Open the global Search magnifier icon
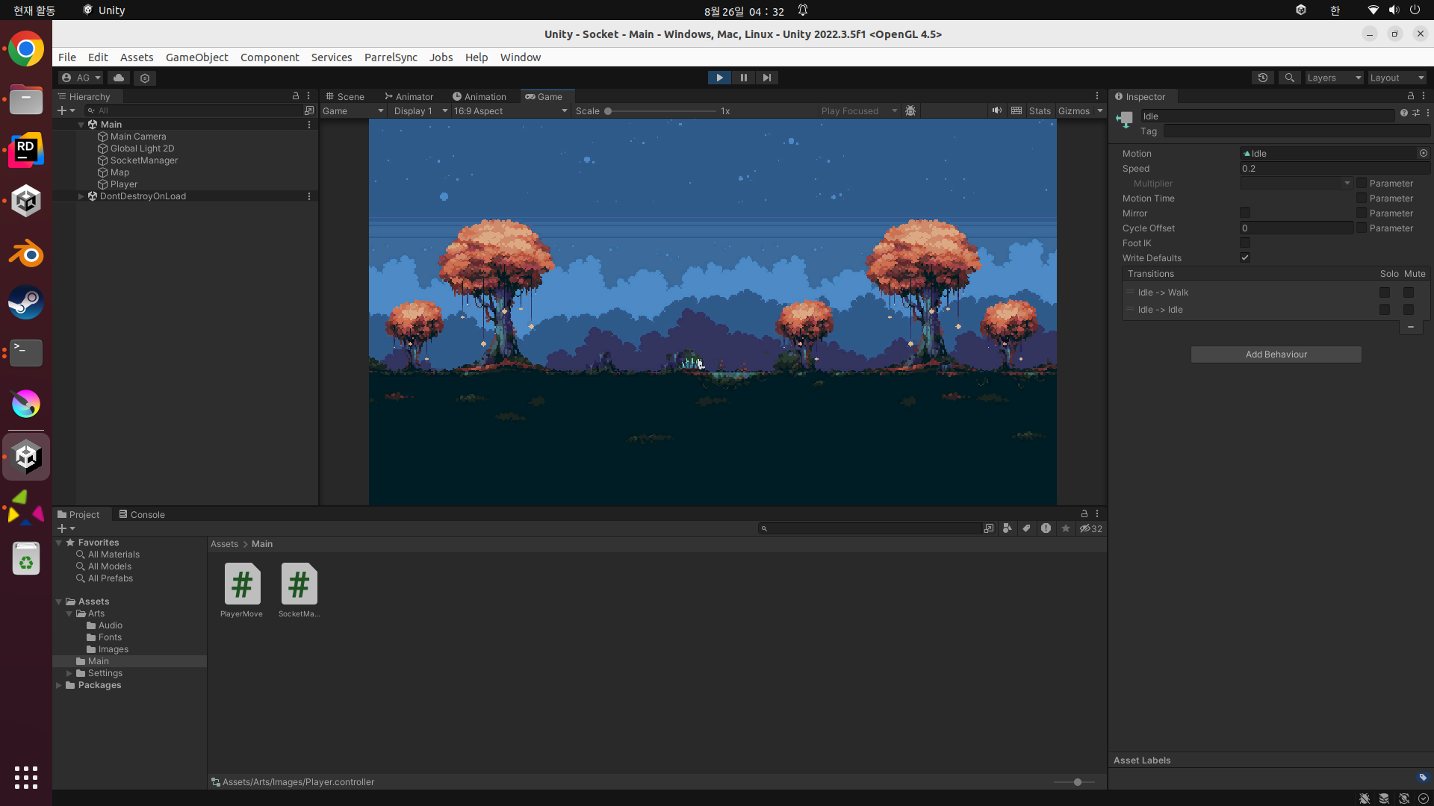Image resolution: width=1434 pixels, height=806 pixels. tap(1289, 78)
